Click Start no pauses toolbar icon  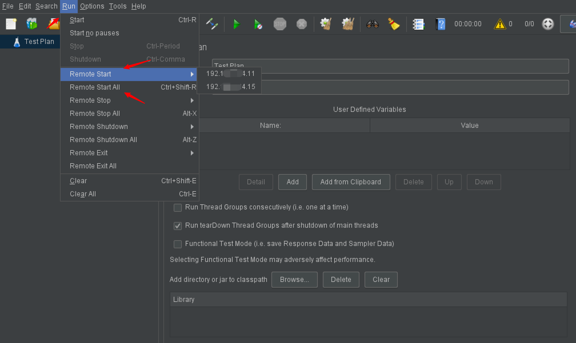point(258,24)
